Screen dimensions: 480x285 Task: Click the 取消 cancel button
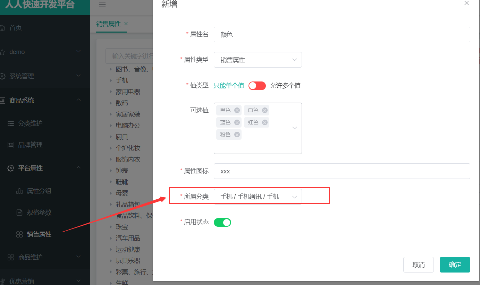point(419,265)
